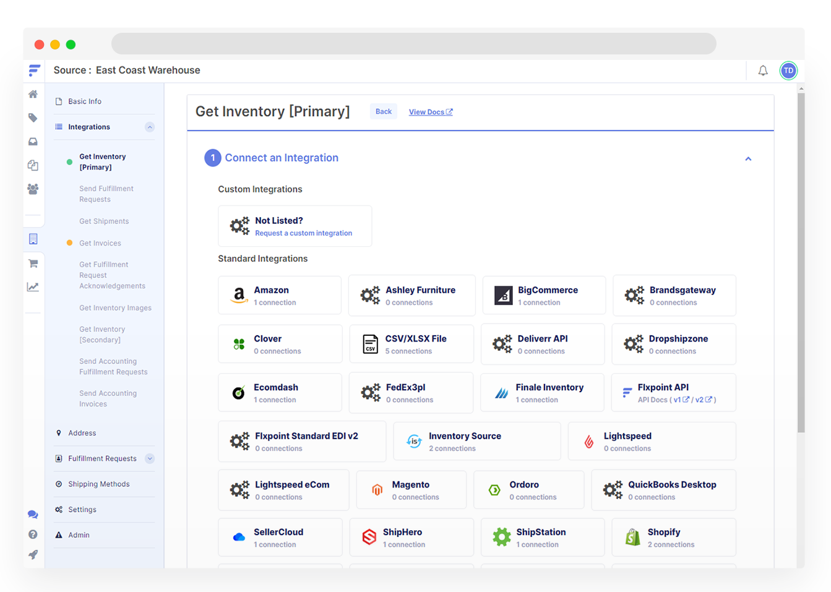
Task: Click the browser address bar
Action: point(414,44)
